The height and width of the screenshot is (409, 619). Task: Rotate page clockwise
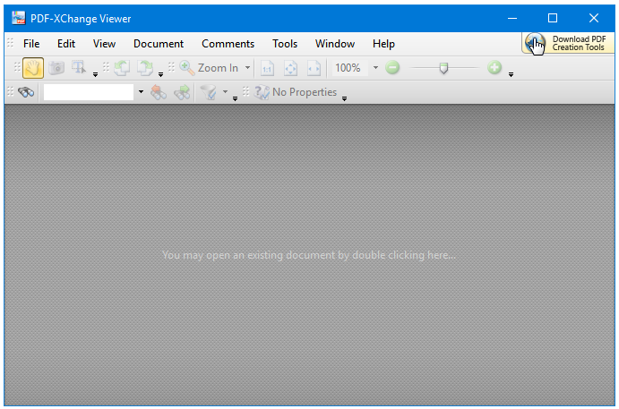coord(145,68)
